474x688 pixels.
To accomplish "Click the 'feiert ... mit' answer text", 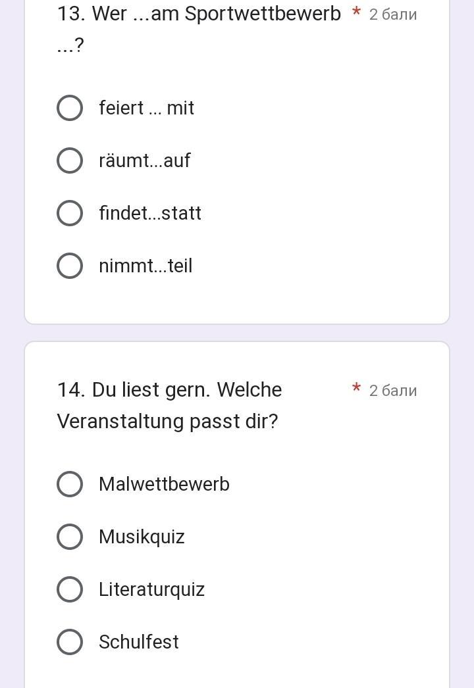I will click(x=146, y=108).
